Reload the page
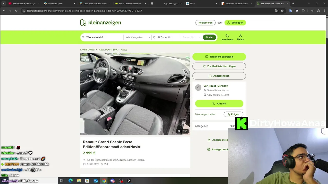This screenshot has width=328, height=184. pos(16,11)
